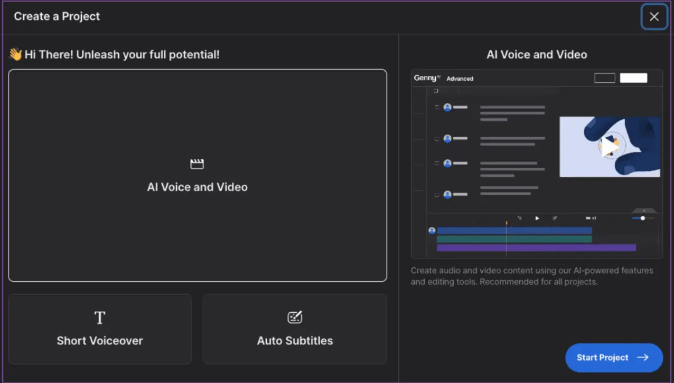The height and width of the screenshot is (383, 674).
Task: Click the clapperboard icon for AI Voice and Video
Action: tap(197, 165)
